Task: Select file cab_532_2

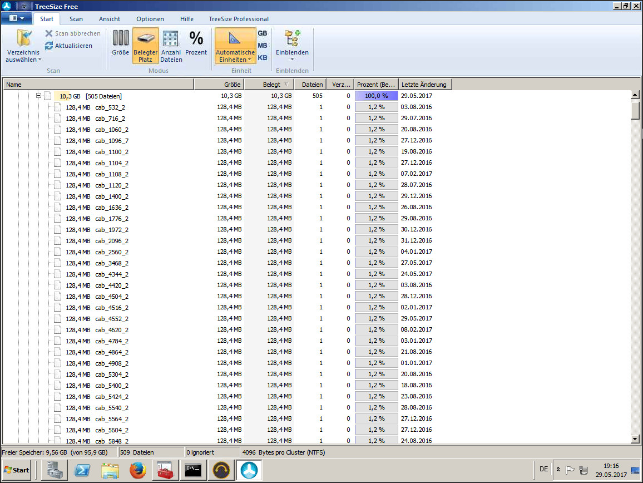Action: pyautogui.click(x=110, y=107)
